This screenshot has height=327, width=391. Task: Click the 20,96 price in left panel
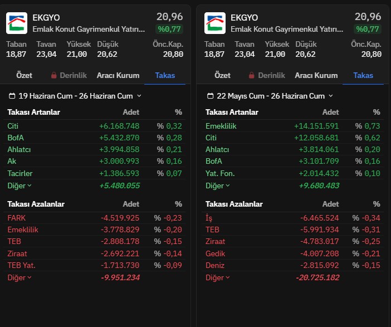click(x=169, y=17)
